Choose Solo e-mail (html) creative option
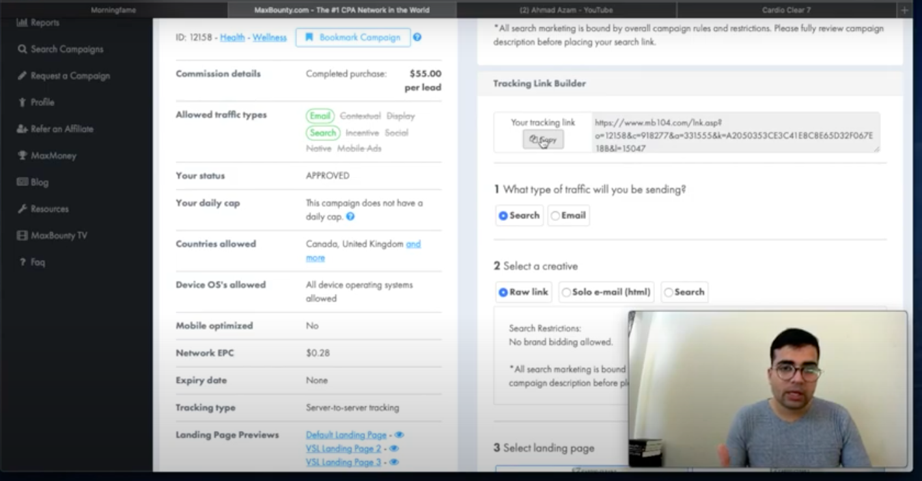The height and width of the screenshot is (481, 922). coord(566,292)
